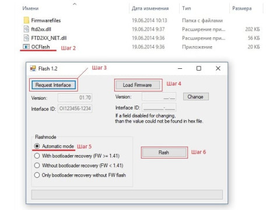Click the empty firmware Interface ID field
This screenshot has width=280, height=210.
159,107
